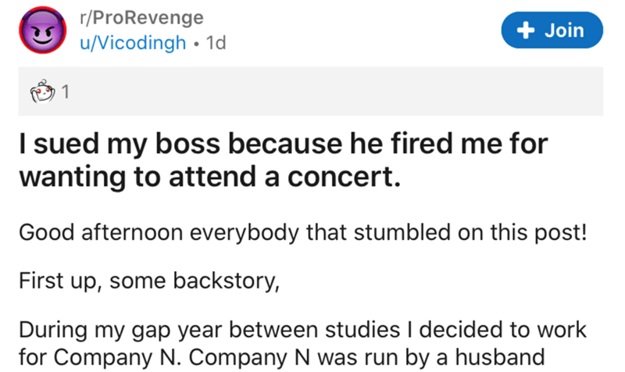625x372 pixels.
Task: Click the 'During my gap year' paragraph
Action: [x=302, y=343]
